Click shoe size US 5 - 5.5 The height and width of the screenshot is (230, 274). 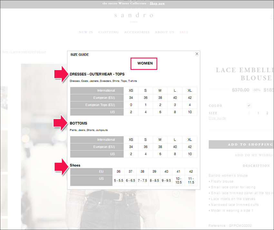point(119,181)
